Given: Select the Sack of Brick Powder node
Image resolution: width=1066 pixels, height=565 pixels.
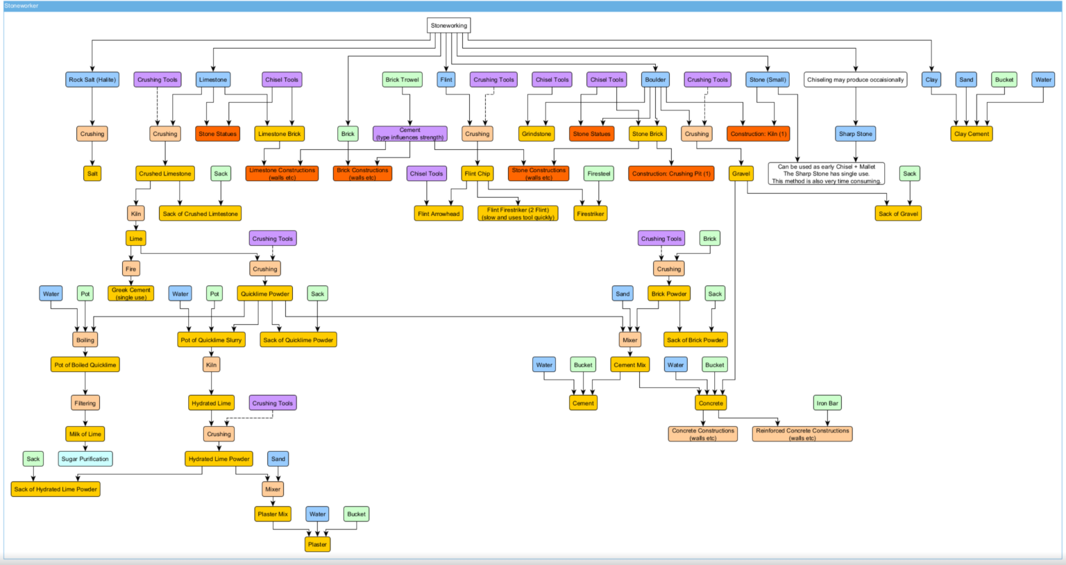Looking at the screenshot, I should [695, 340].
